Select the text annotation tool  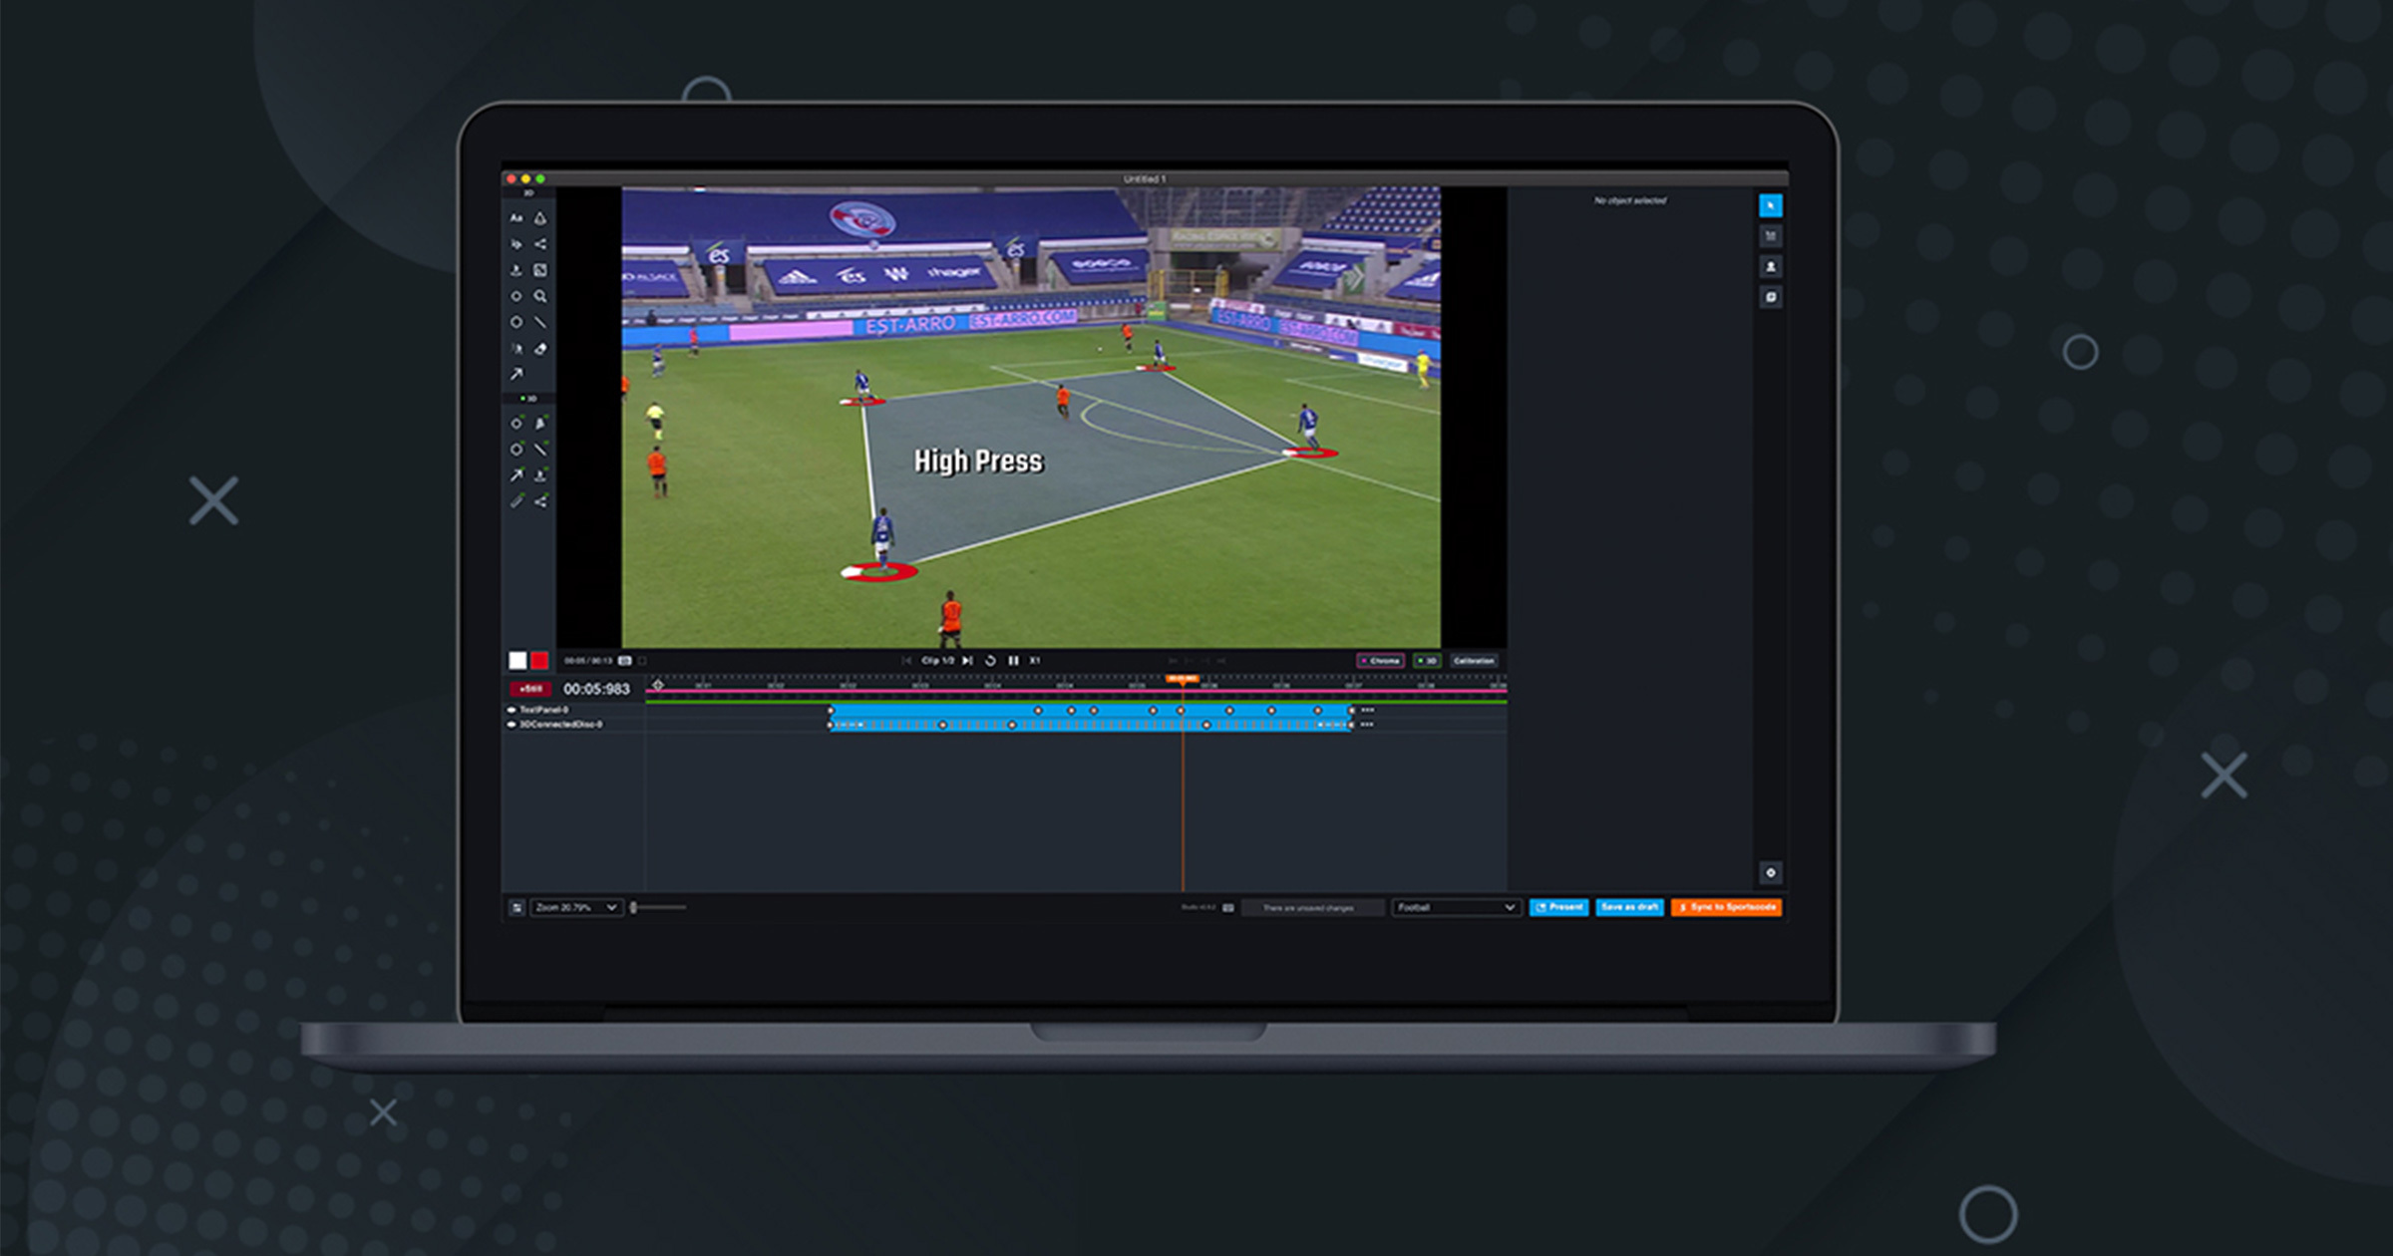coord(517,218)
